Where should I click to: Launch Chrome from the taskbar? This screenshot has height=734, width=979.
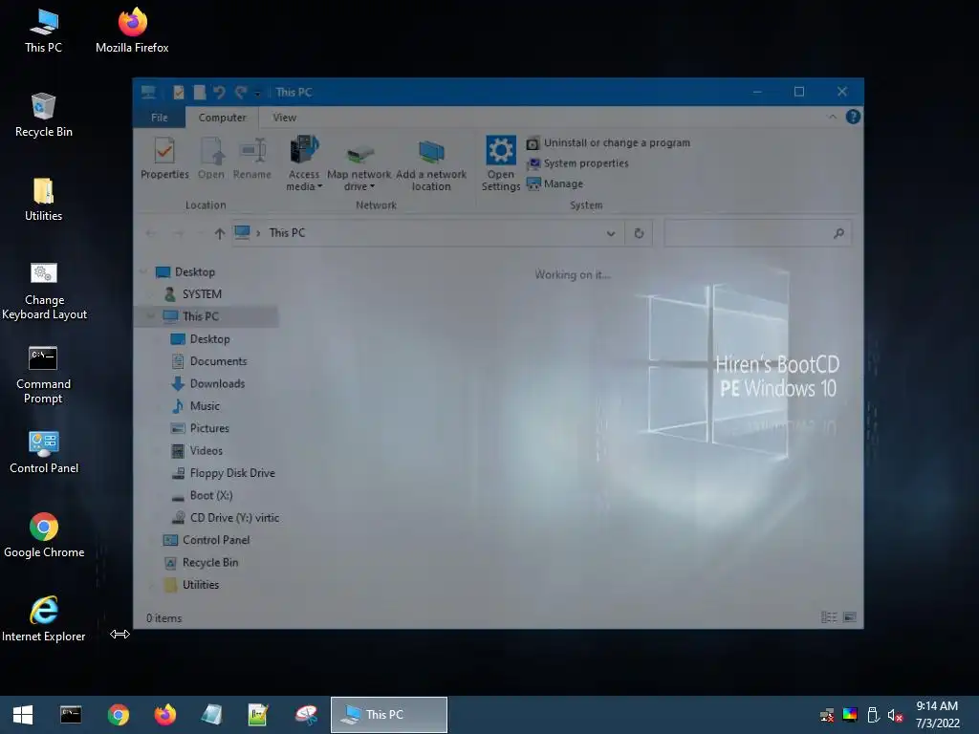(118, 715)
